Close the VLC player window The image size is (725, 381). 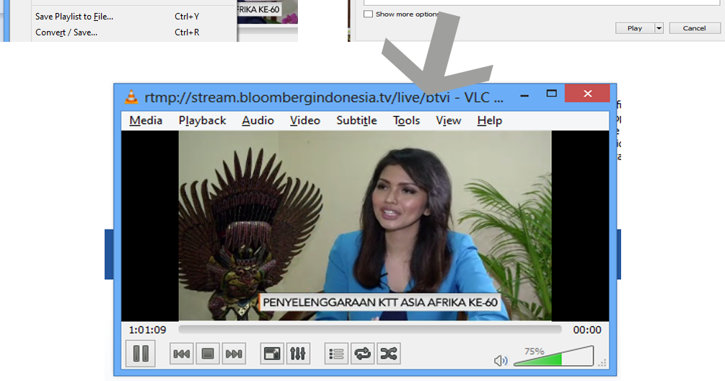coord(587,93)
